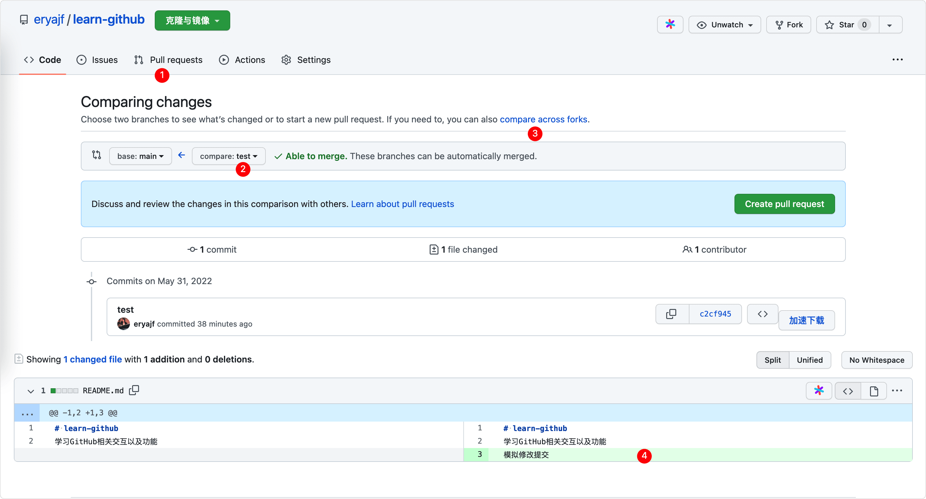
Task: Click left-side line 2 学习GitHub相关交互以及功能
Action: click(x=106, y=441)
